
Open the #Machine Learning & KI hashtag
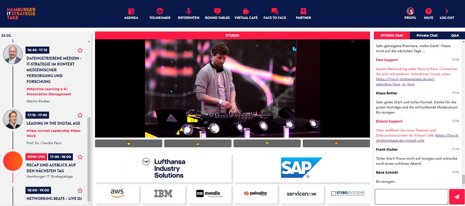click(47, 89)
